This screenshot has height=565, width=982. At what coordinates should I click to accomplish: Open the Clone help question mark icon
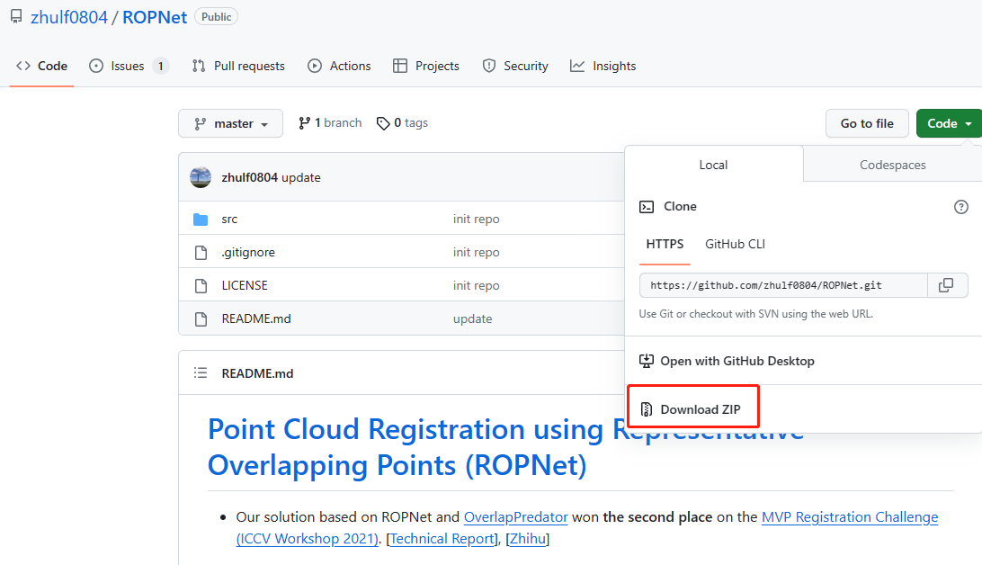point(960,207)
